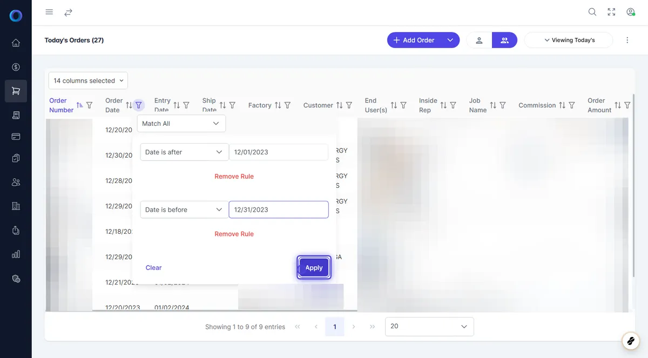
Task: Open the shield settings sidebar icon
Action: [x=16, y=279]
